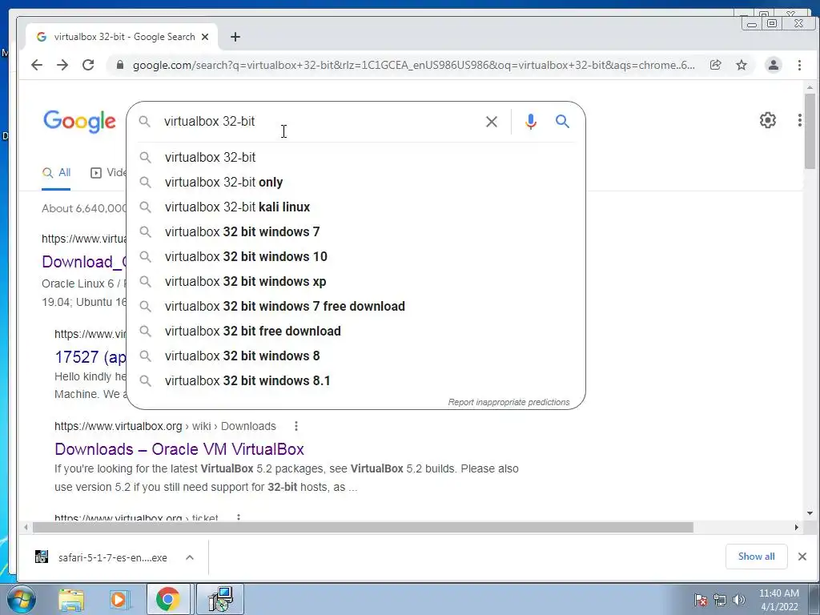
Task: Close the downloads bar
Action: click(802, 557)
